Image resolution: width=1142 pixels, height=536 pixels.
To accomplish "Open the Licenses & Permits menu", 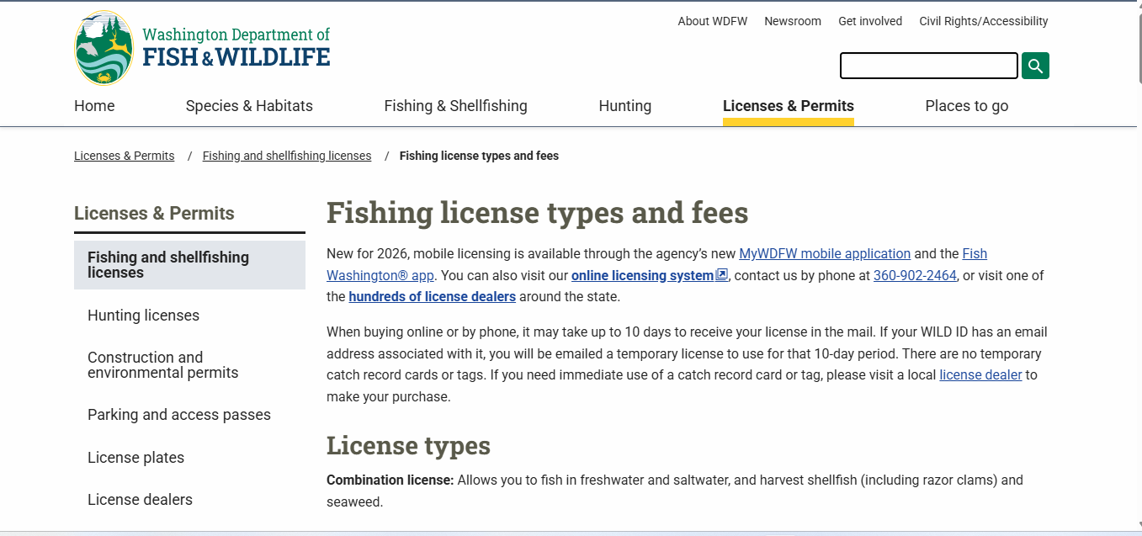I will 789,106.
